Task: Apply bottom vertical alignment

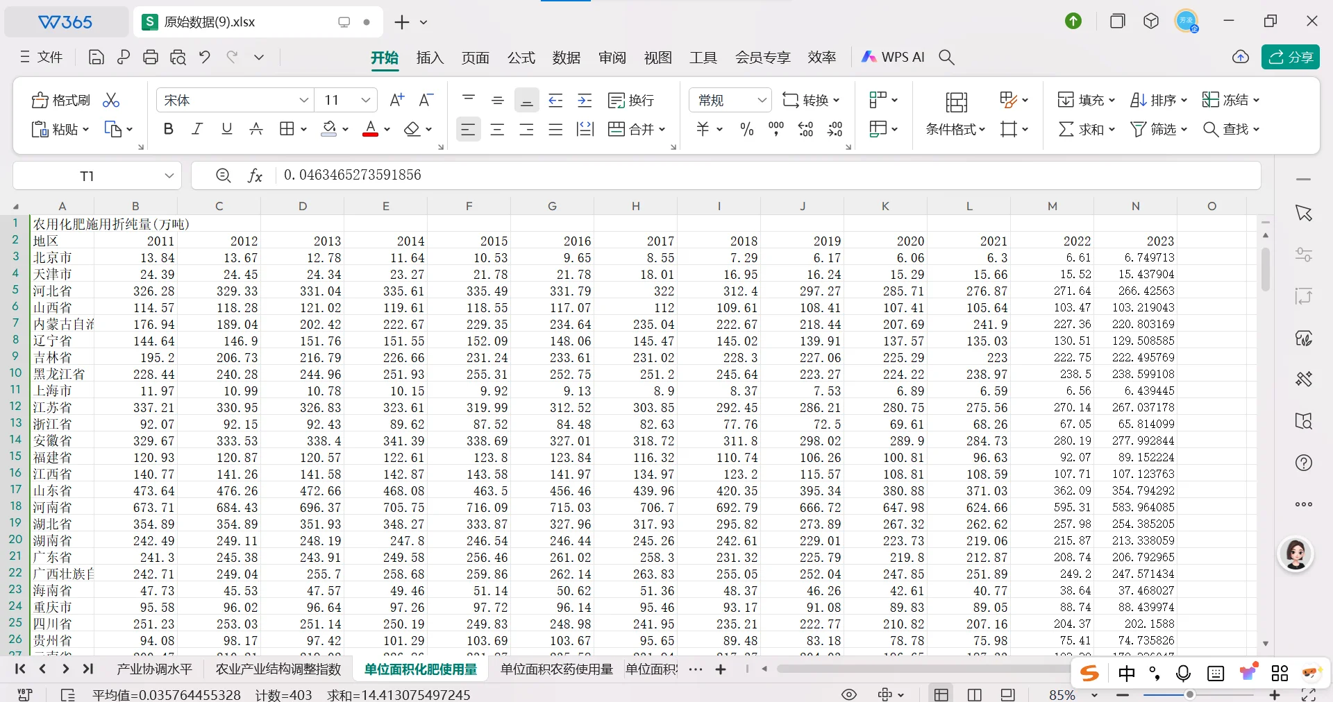Action: tap(527, 101)
